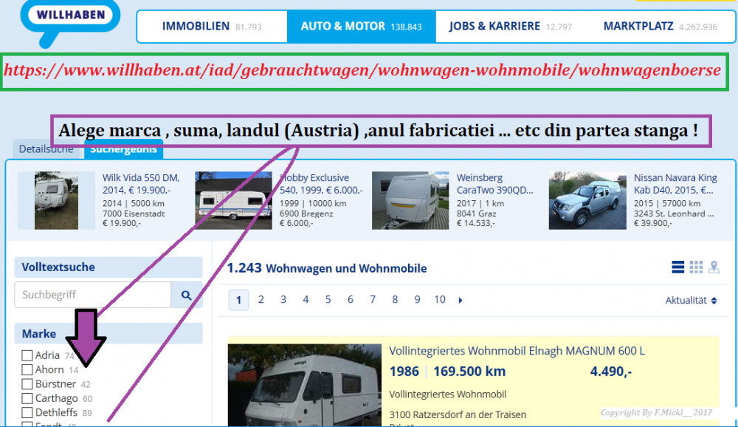The height and width of the screenshot is (427, 738).
Task: Open the Aktualität sort dropdown
Action: click(691, 300)
